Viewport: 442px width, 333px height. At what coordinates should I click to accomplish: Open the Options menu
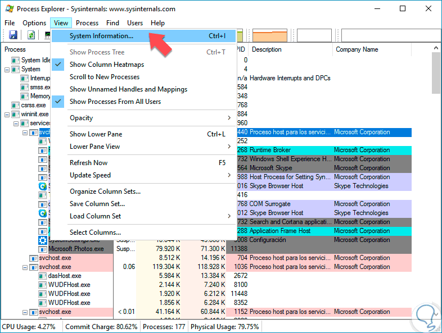tap(34, 23)
